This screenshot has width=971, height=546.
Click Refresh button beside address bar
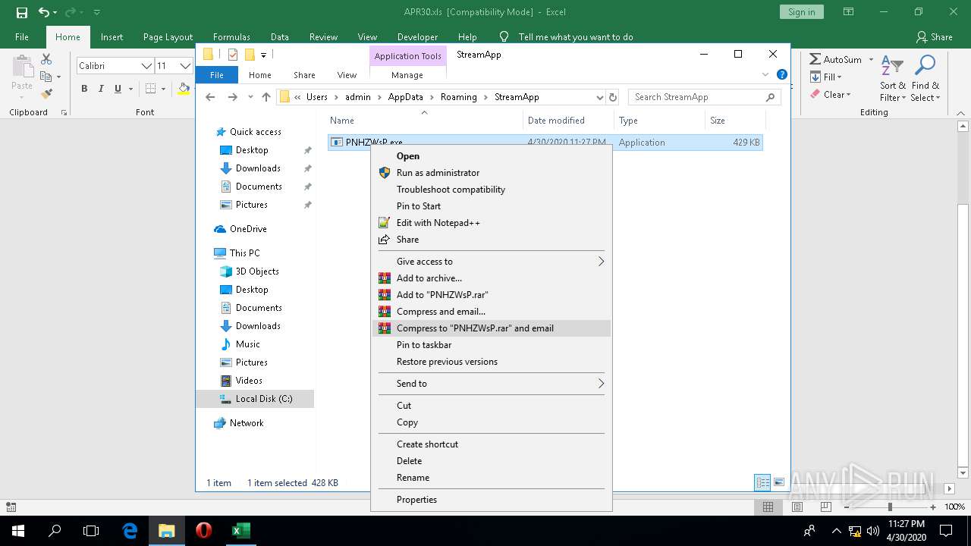pyautogui.click(x=613, y=97)
